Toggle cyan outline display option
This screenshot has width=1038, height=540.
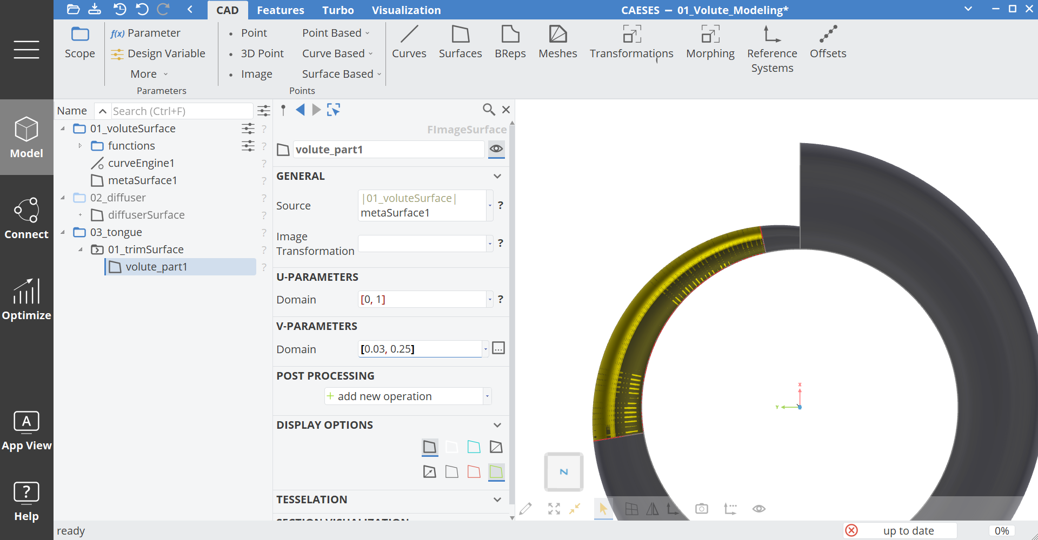pyautogui.click(x=474, y=447)
